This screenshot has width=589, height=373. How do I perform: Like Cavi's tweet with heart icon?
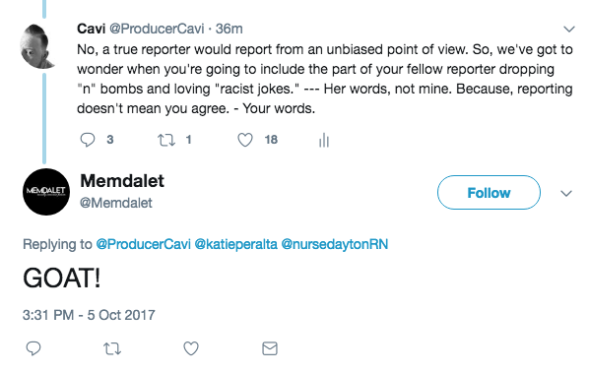point(245,140)
